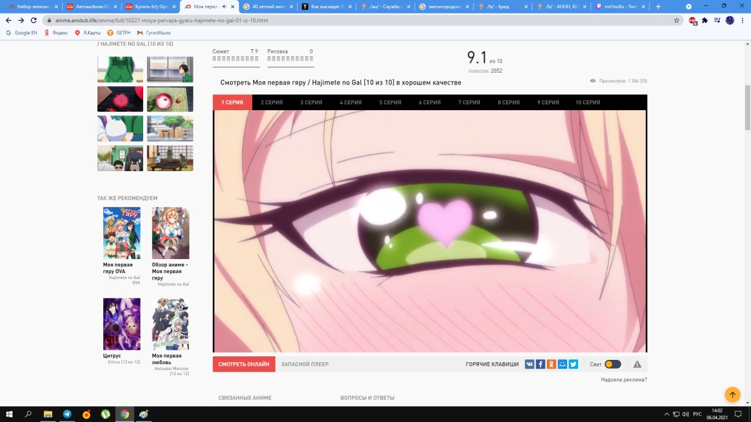Open a new browser tab
Image resolution: width=751 pixels, height=422 pixels.
(658, 6)
